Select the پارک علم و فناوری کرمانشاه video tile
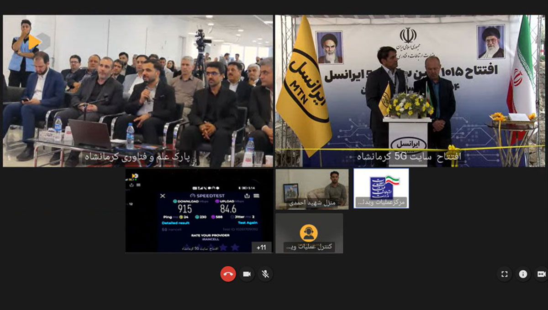The width and height of the screenshot is (548, 310). coord(138,91)
